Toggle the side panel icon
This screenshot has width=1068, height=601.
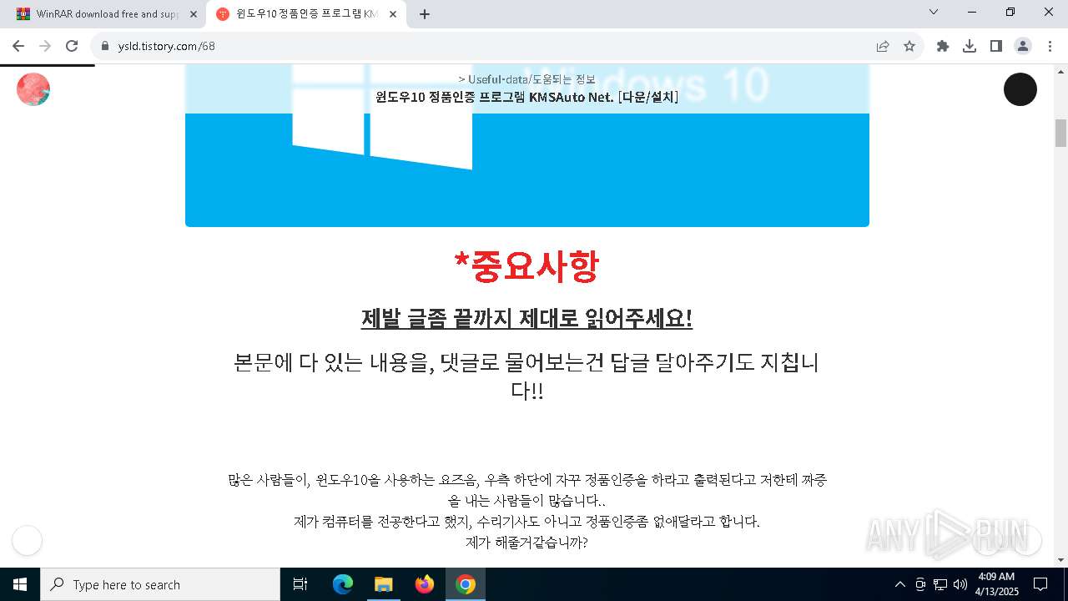pyautogui.click(x=996, y=46)
